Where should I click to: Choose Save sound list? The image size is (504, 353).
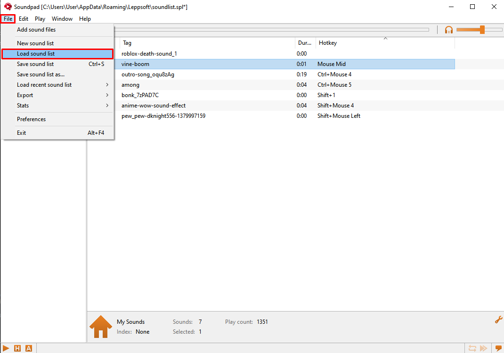tap(57, 64)
